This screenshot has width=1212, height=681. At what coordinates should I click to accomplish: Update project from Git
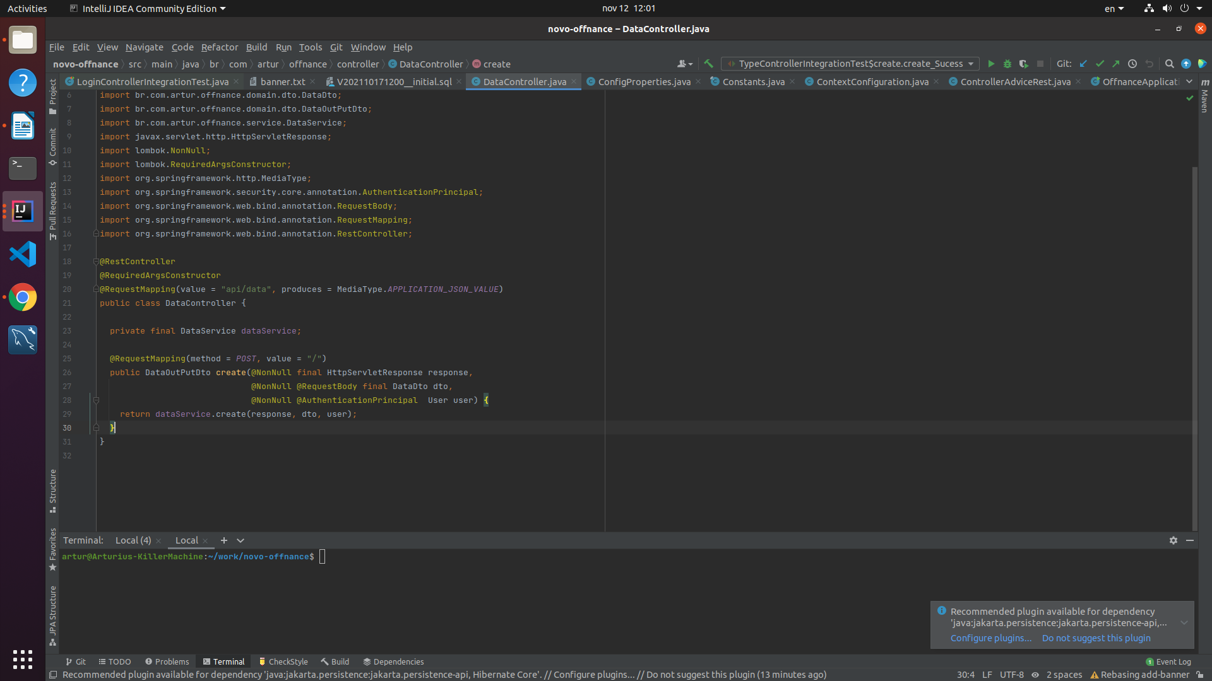tap(1083, 64)
